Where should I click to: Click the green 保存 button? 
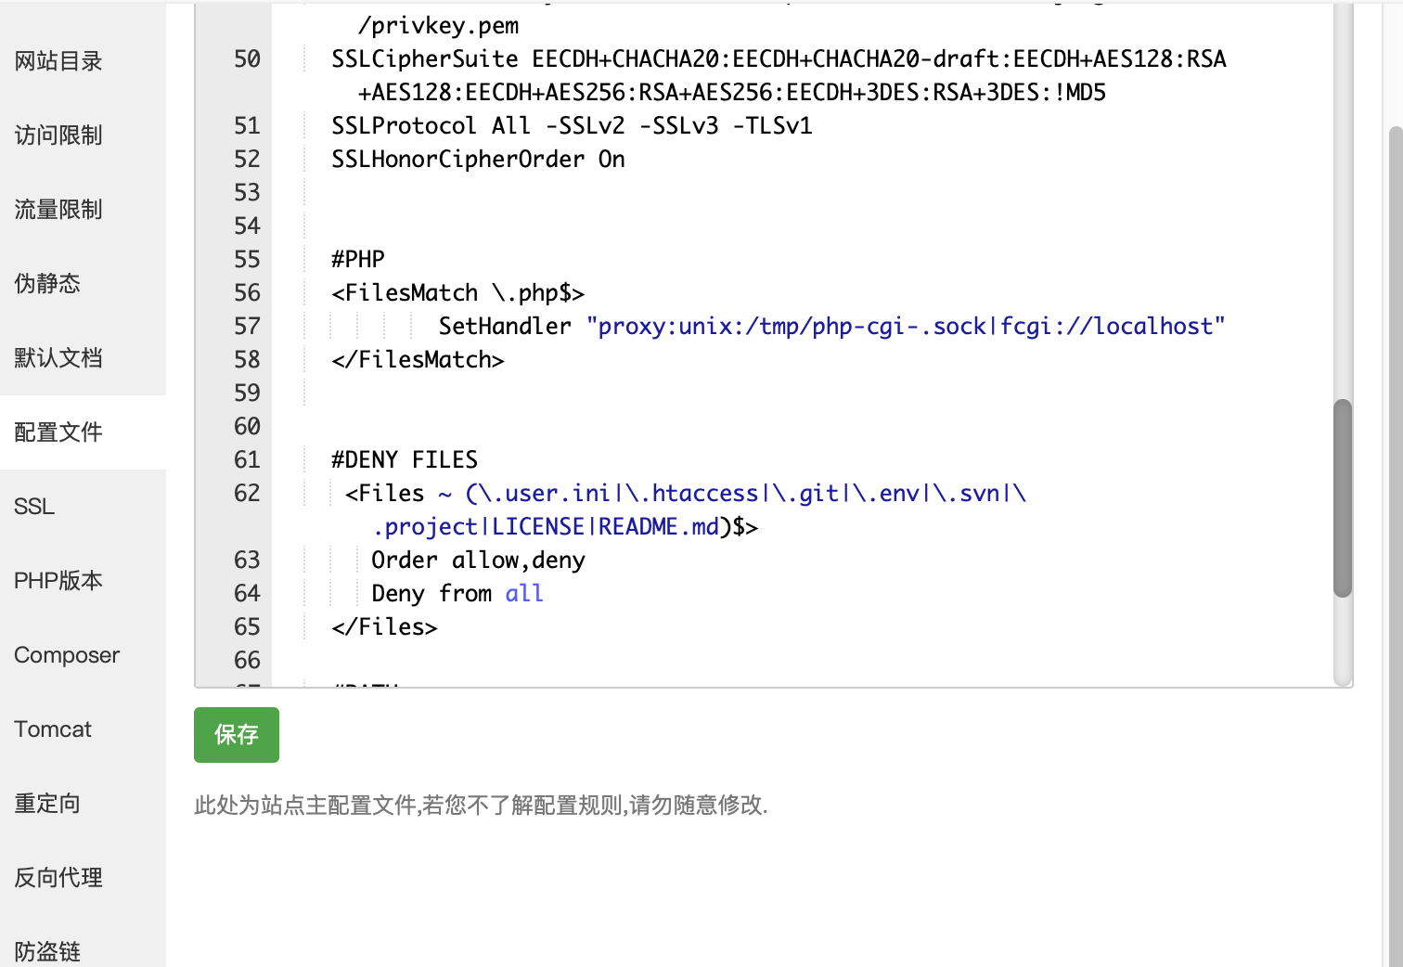(x=237, y=735)
